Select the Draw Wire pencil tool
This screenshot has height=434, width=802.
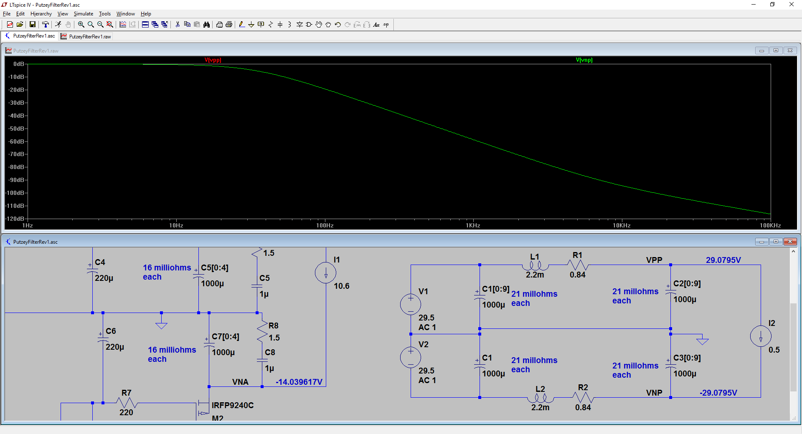tap(242, 25)
